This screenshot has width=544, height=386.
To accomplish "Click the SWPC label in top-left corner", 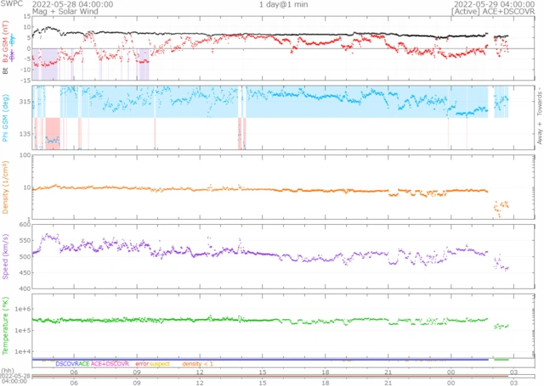I will pos(13,4).
